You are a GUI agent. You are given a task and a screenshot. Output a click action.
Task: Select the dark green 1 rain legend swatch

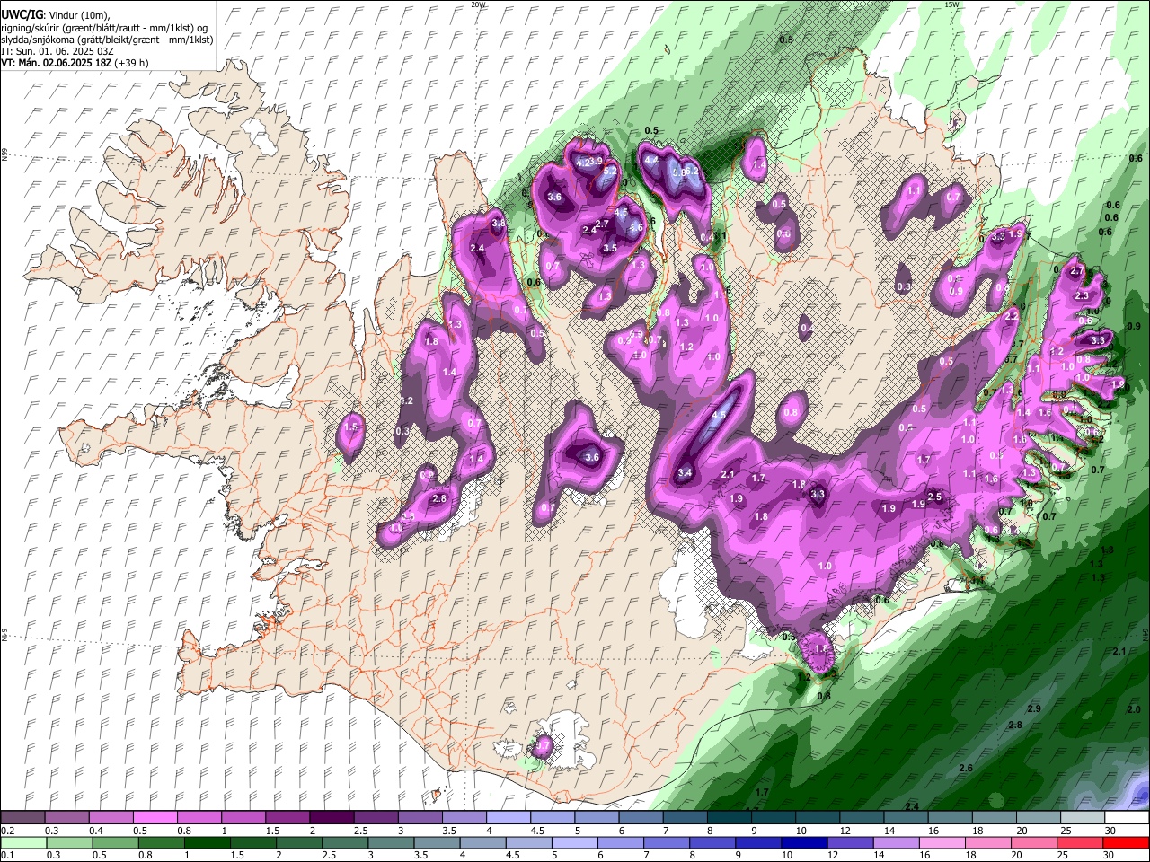point(206,842)
